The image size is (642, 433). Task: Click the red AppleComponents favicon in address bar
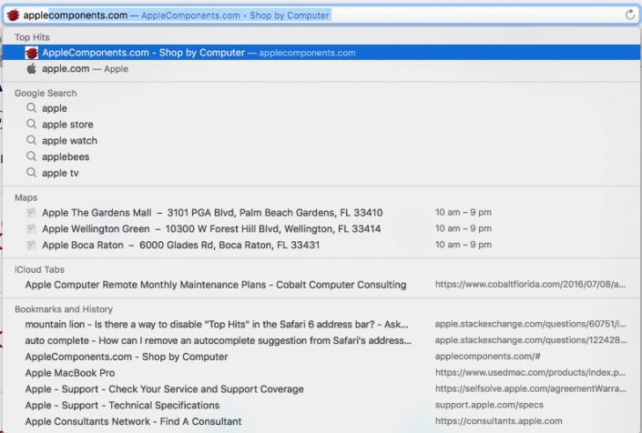(x=13, y=15)
